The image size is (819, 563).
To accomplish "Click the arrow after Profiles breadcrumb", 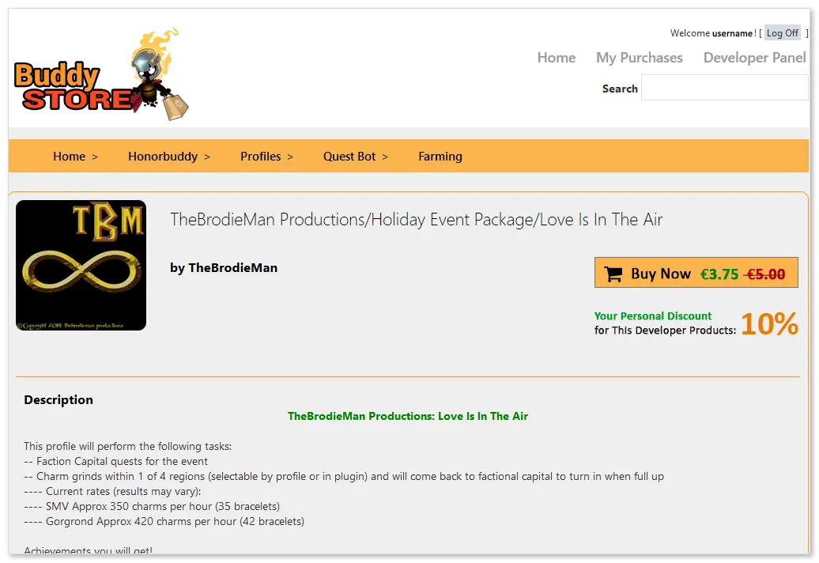I will click(x=290, y=157).
